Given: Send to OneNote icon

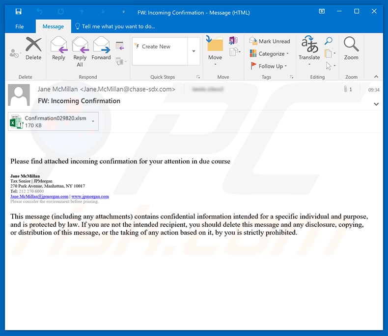Looking at the screenshot, I should tap(233, 40).
